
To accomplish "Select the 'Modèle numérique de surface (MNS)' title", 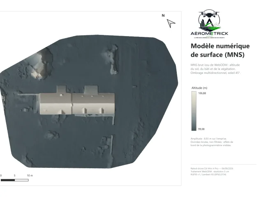I will coord(220,50).
